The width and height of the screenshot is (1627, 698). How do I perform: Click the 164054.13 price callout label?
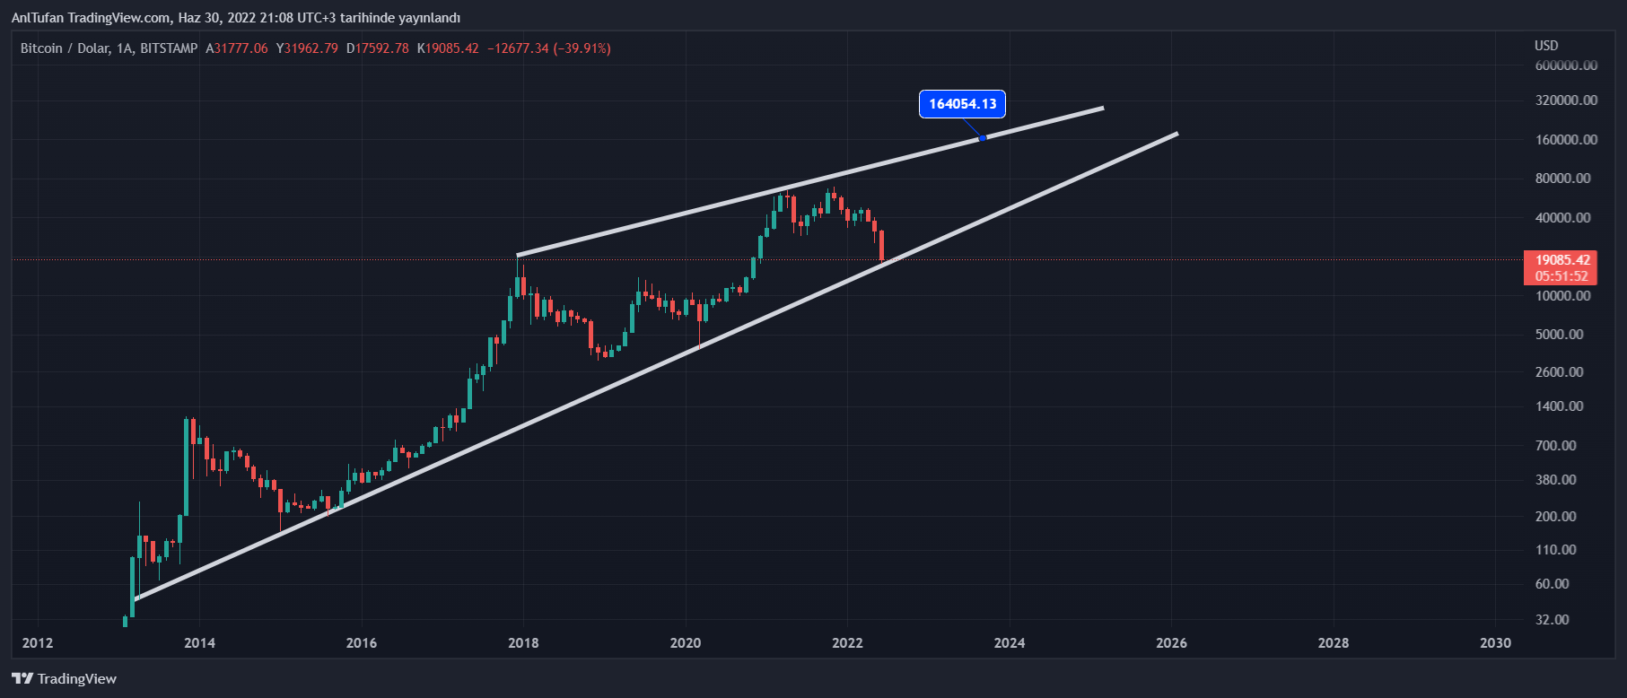pyautogui.click(x=962, y=104)
